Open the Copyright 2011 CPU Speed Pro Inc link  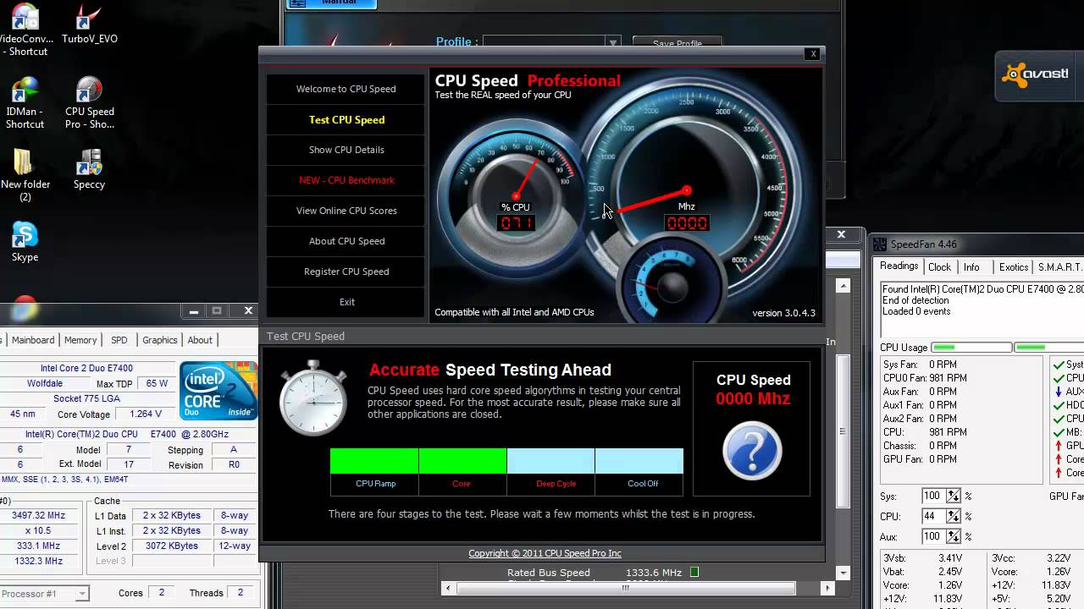[545, 553]
